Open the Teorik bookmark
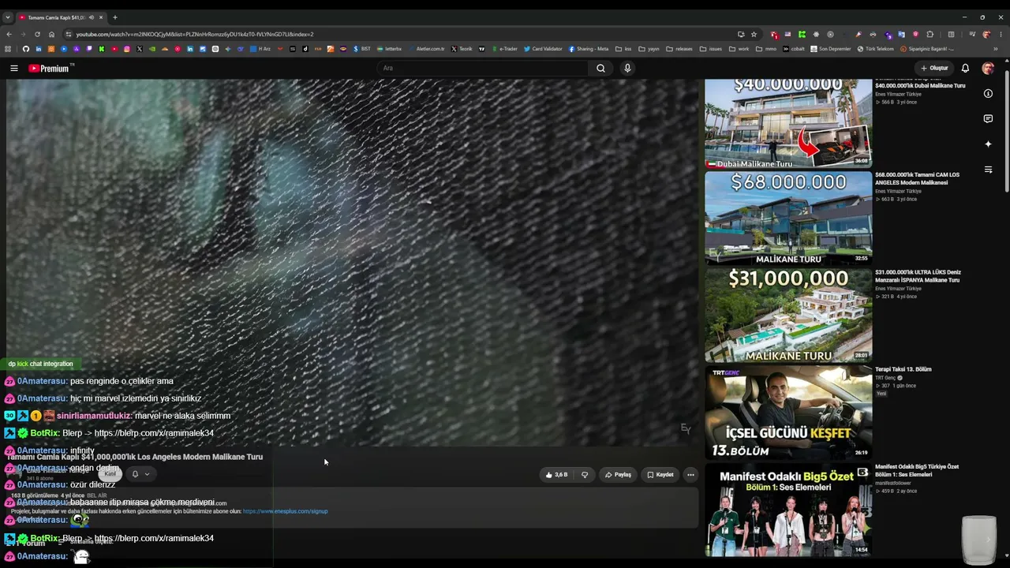Image resolution: width=1010 pixels, height=568 pixels. tap(462, 49)
